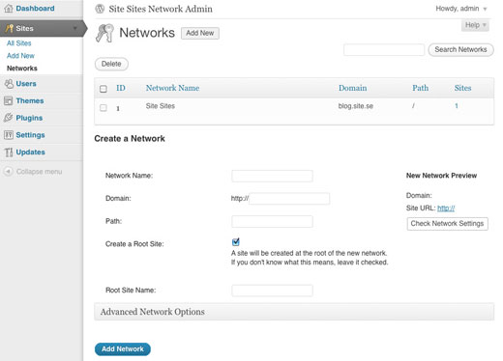Image resolution: width=503 pixels, height=361 pixels.
Task: Follow the Site URL http:// link
Action: [446, 208]
